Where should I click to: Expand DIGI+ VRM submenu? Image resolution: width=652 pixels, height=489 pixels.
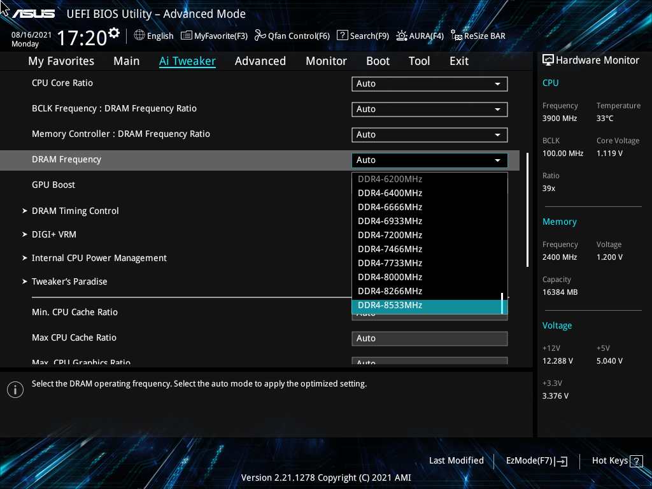point(54,234)
